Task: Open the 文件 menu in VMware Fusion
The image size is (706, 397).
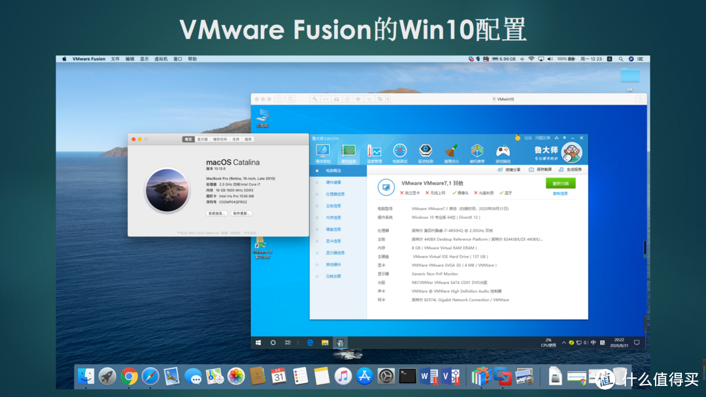Action: pyautogui.click(x=115, y=59)
